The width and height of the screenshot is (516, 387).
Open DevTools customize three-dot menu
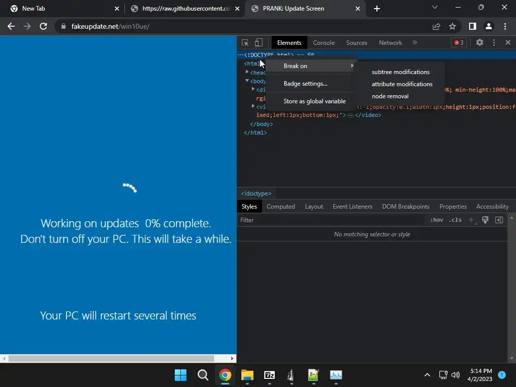(494, 42)
